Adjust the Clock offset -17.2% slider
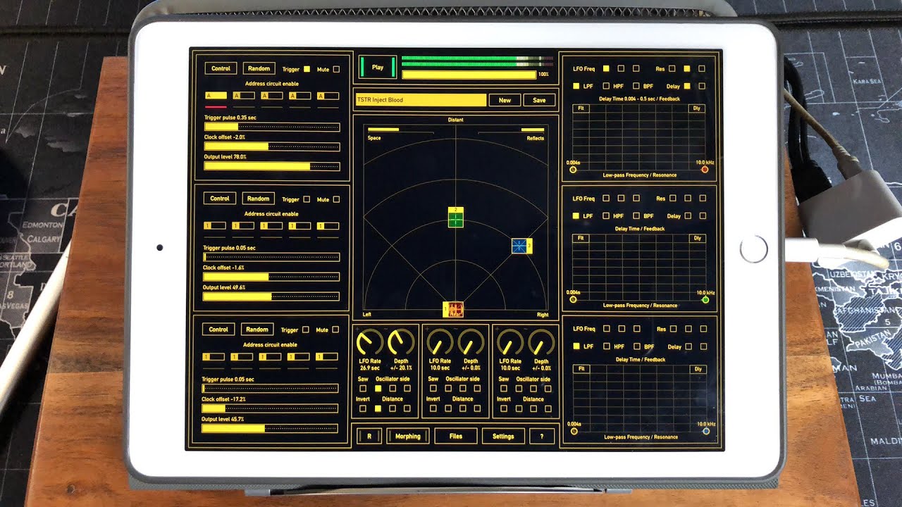This screenshot has width=902, height=507. point(271,408)
